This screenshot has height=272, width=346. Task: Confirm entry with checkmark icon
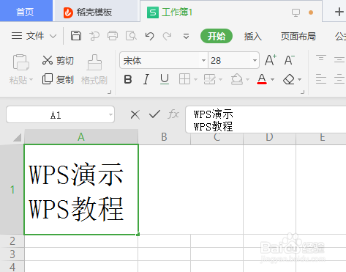[154, 114]
